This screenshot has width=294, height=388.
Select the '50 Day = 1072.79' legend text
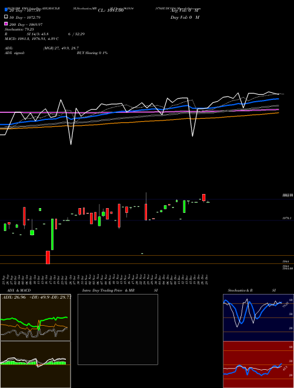pos(25,18)
